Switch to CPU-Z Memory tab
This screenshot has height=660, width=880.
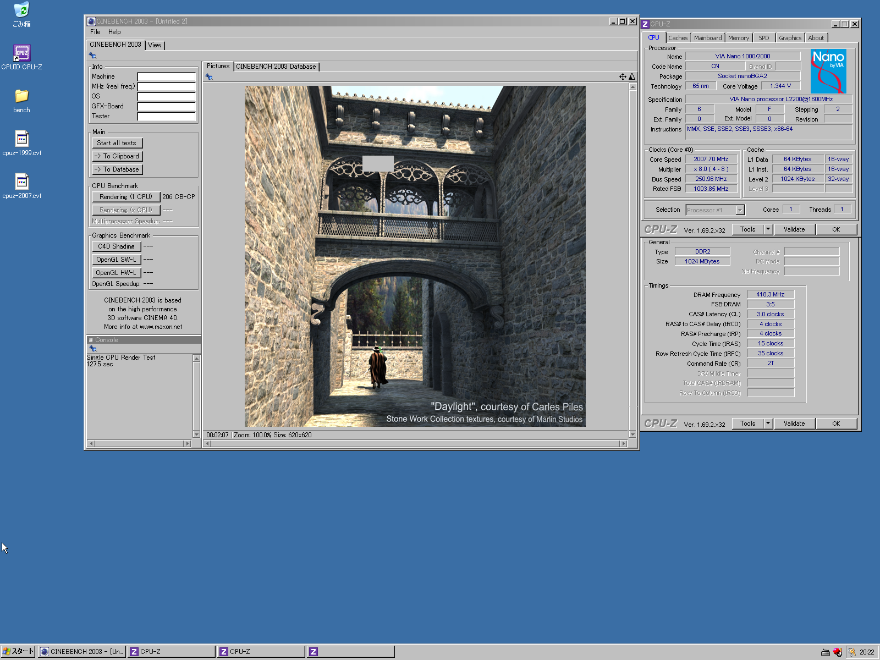(739, 38)
